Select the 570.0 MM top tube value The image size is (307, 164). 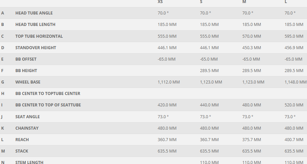tap(251, 36)
